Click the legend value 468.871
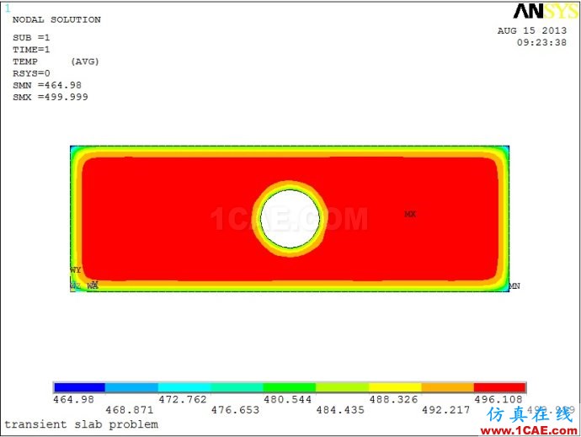The image size is (581, 437). click(x=130, y=410)
